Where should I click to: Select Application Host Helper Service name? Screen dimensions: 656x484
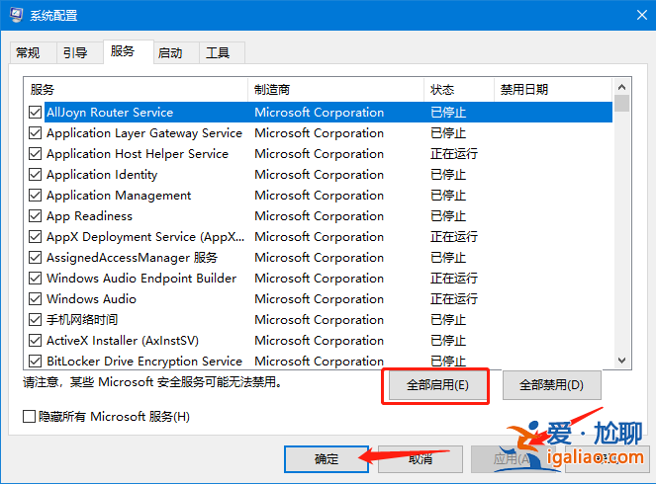point(138,154)
